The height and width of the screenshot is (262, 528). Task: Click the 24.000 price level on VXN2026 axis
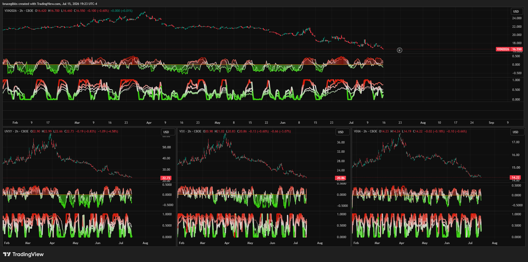click(517, 18)
